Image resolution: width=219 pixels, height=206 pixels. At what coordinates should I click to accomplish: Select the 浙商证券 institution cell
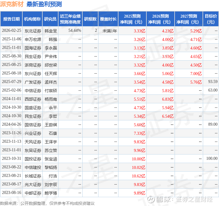[x=33, y=65]
